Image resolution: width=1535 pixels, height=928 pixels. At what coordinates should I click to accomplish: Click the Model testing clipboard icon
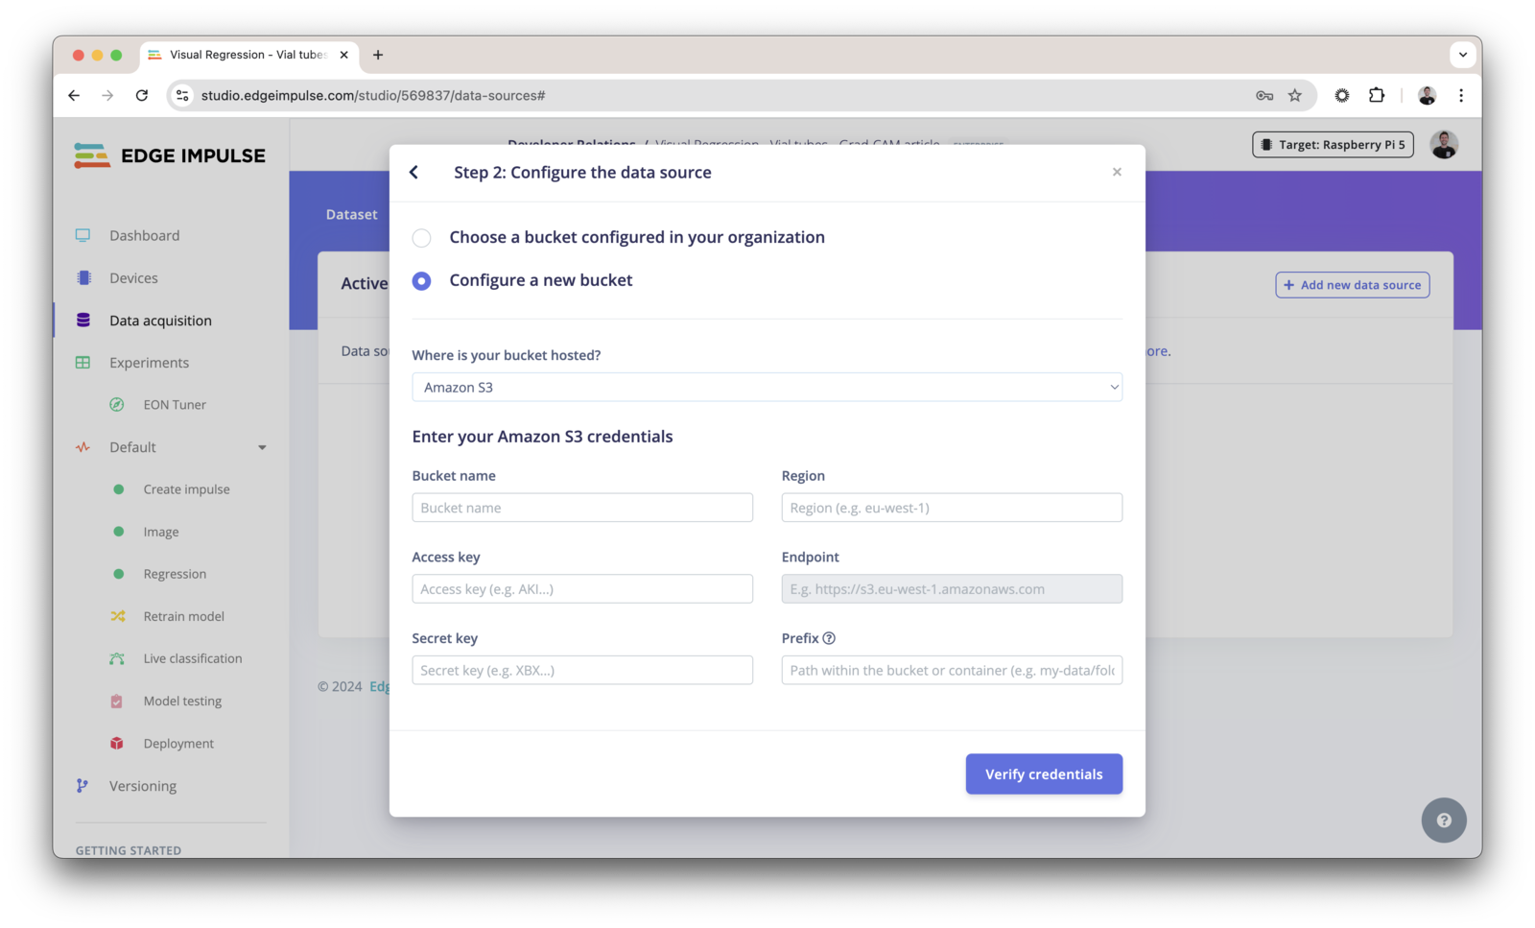117,701
